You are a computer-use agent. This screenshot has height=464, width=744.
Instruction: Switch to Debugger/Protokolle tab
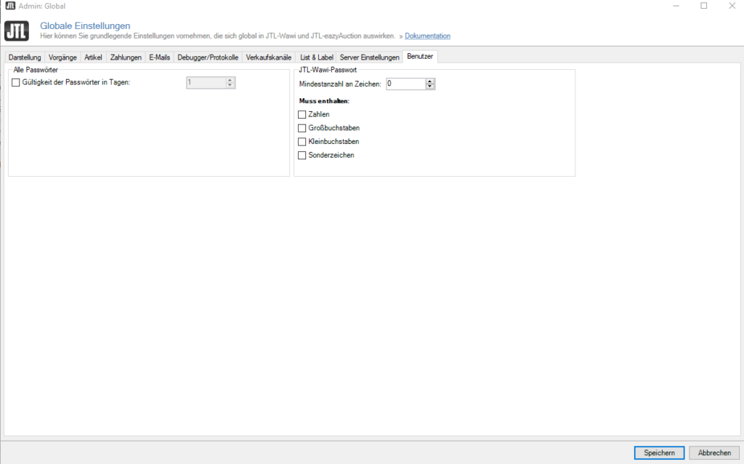tap(208, 57)
